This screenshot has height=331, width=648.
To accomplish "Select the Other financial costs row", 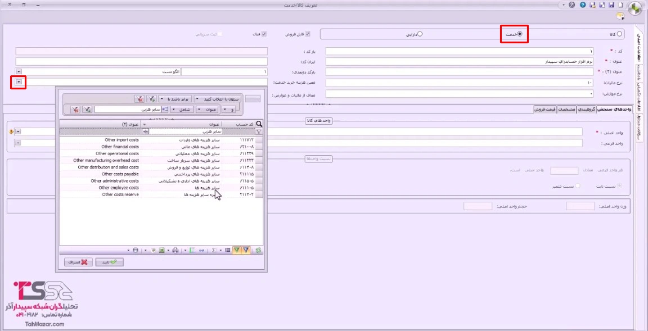I will (161, 147).
